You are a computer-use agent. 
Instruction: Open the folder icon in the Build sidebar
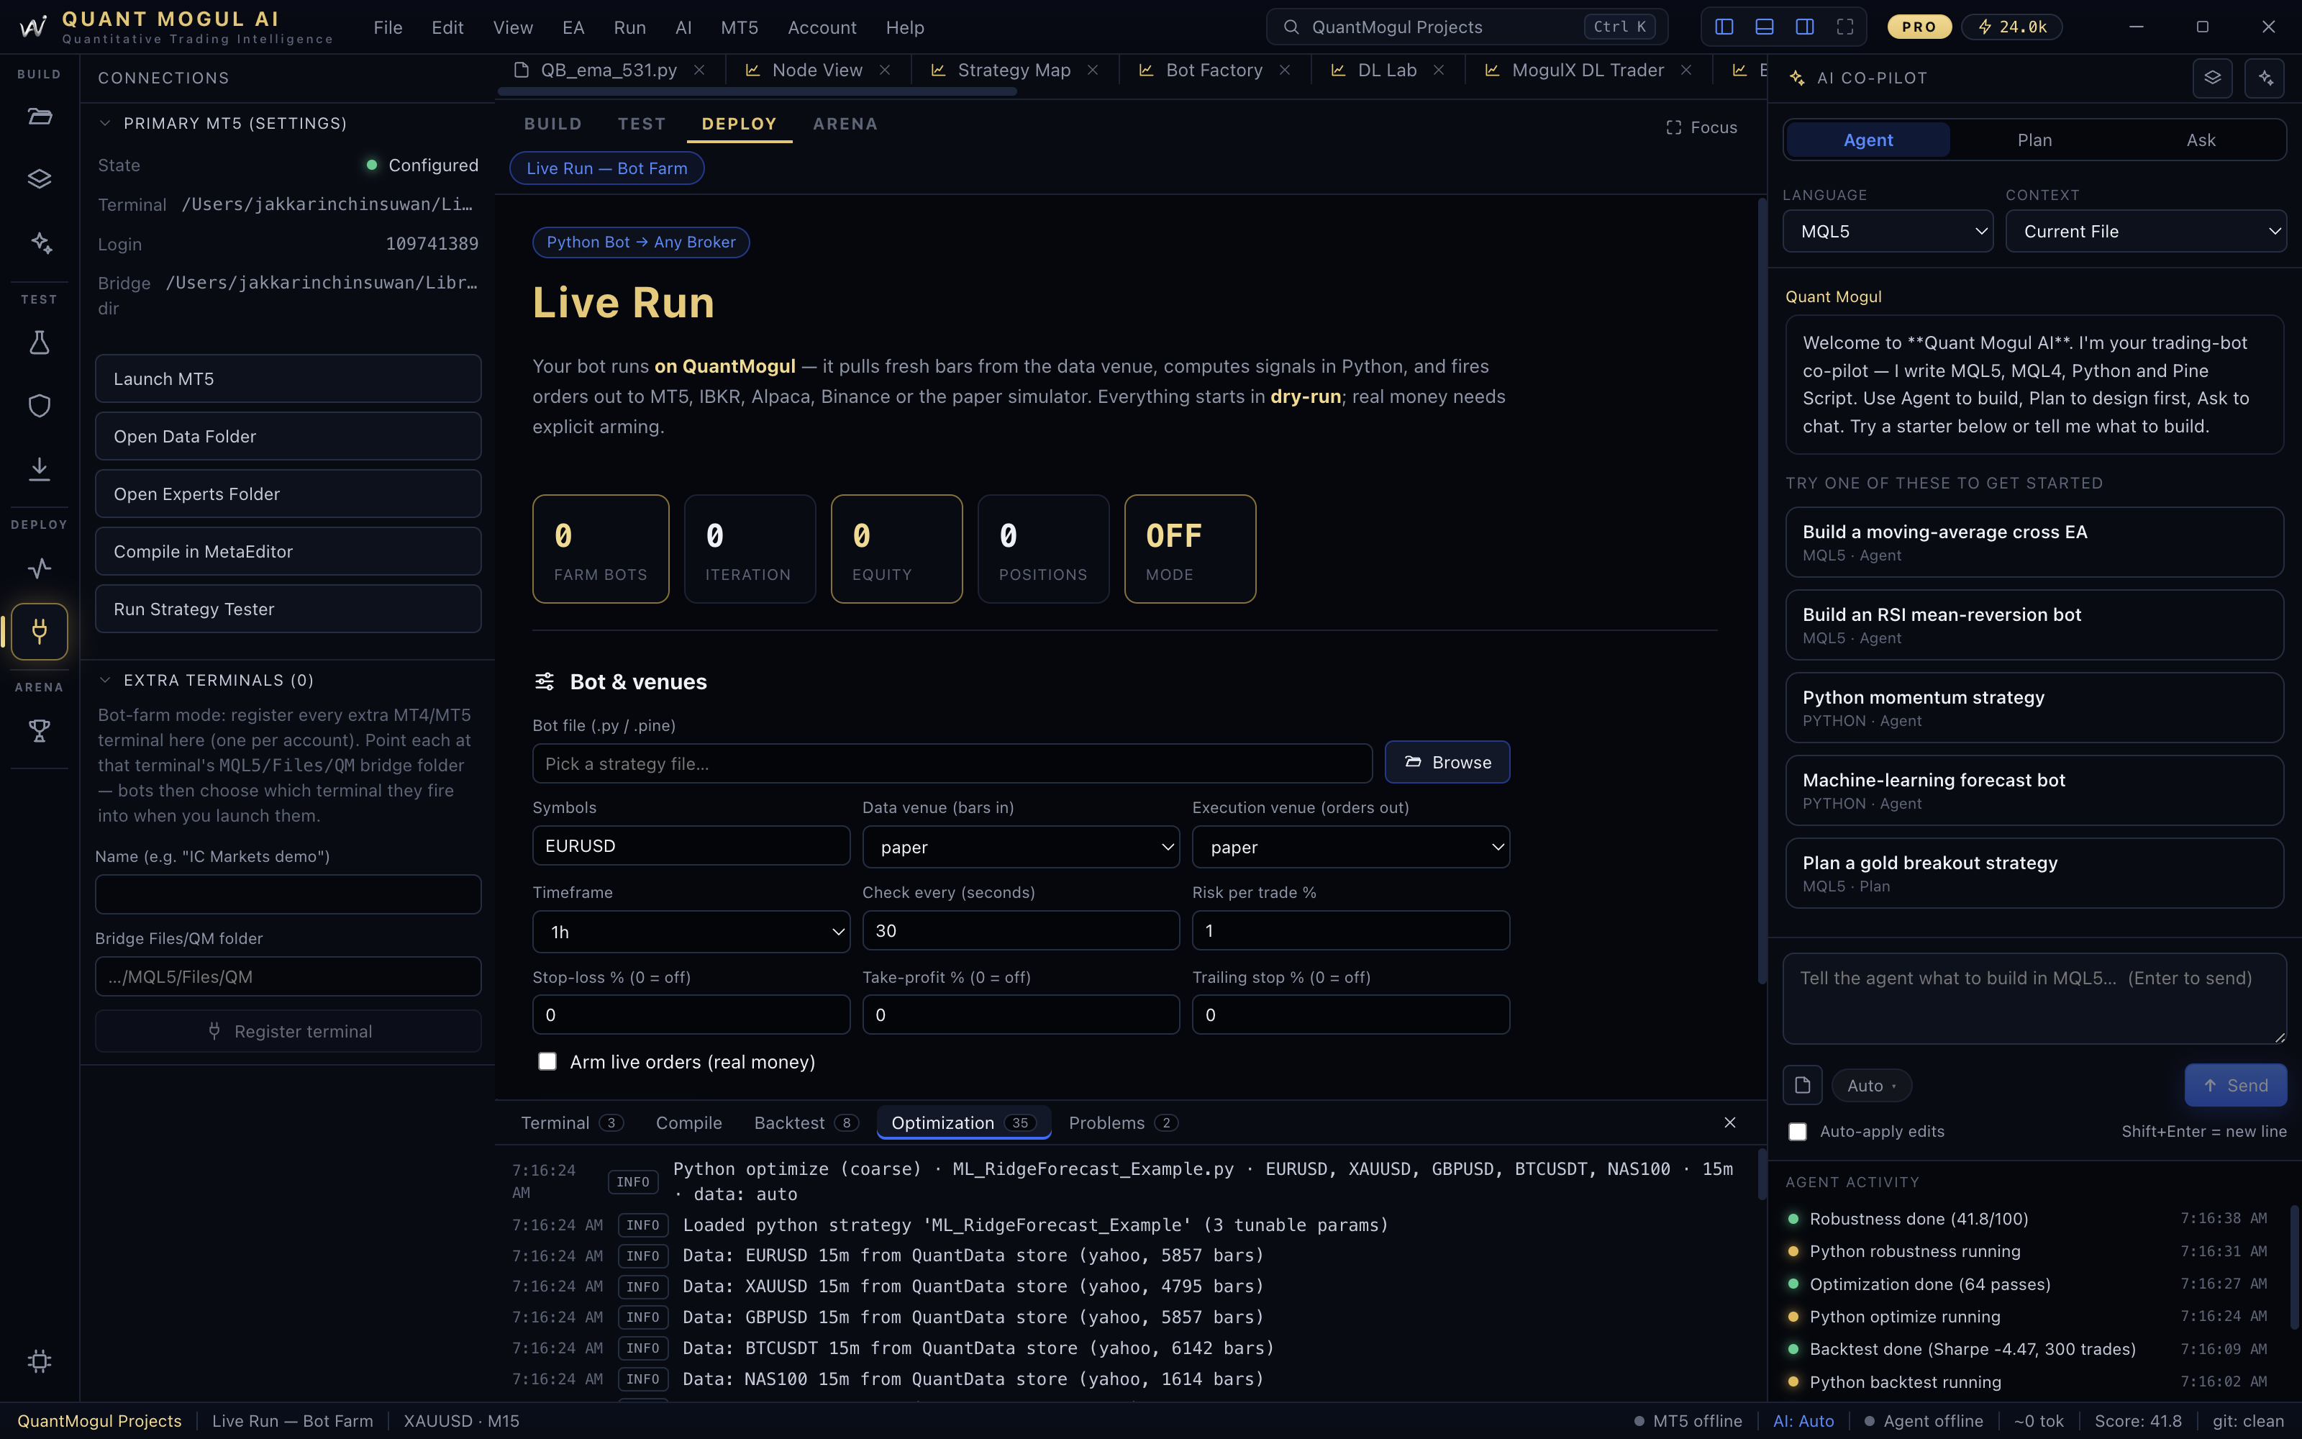point(39,117)
